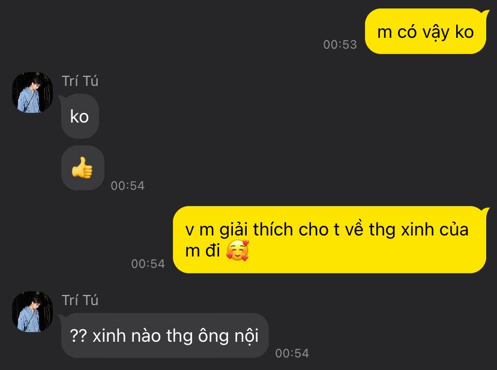
Task: Click the '??' in the last message
Action: pos(78,335)
